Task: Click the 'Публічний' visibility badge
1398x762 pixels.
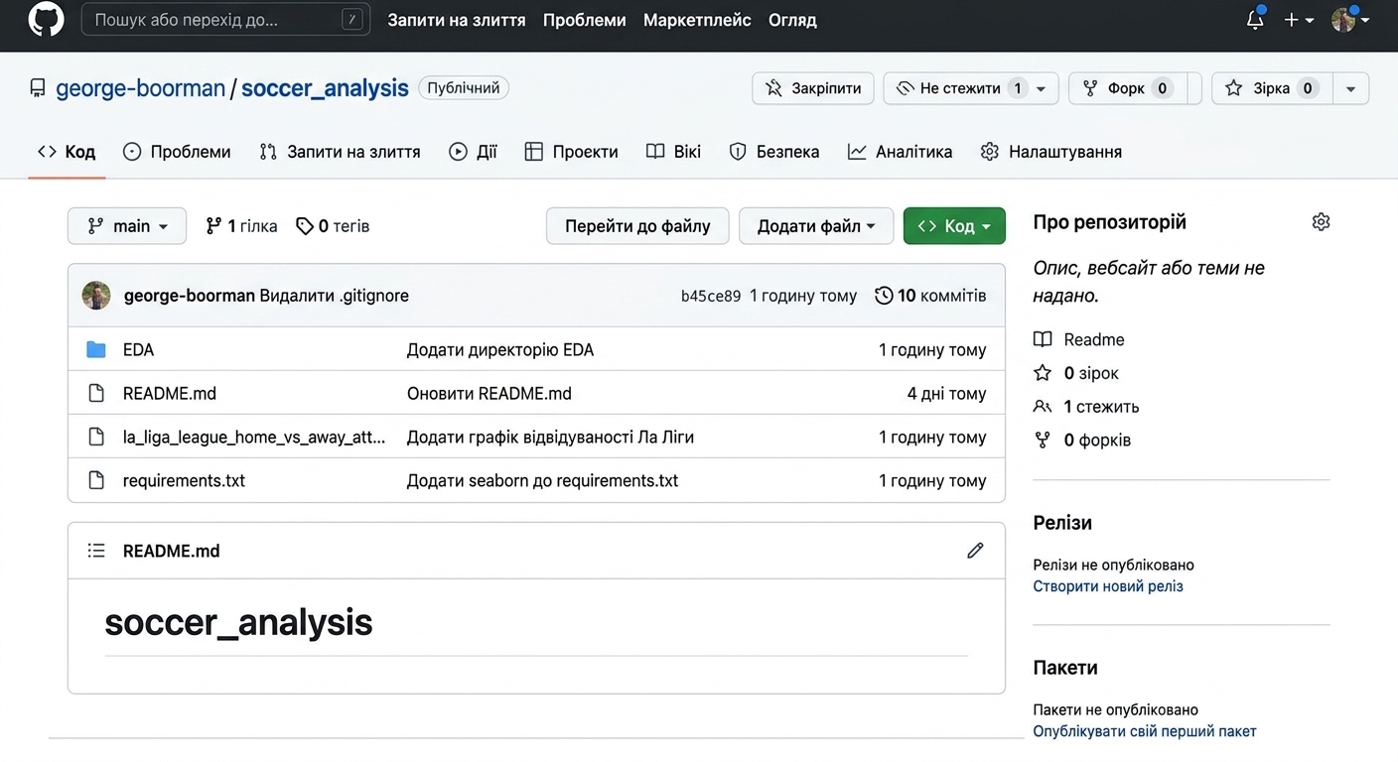Action: pos(464,88)
